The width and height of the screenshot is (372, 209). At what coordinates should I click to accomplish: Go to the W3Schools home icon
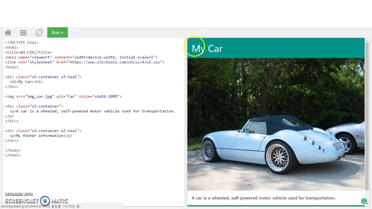pos(8,33)
